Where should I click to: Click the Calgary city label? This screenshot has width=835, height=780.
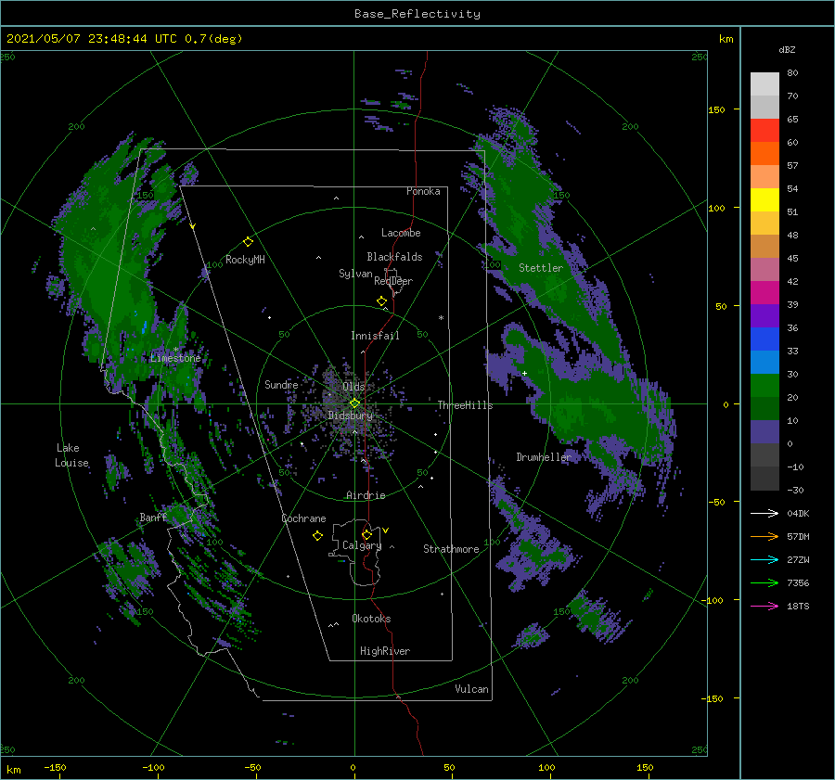point(362,545)
